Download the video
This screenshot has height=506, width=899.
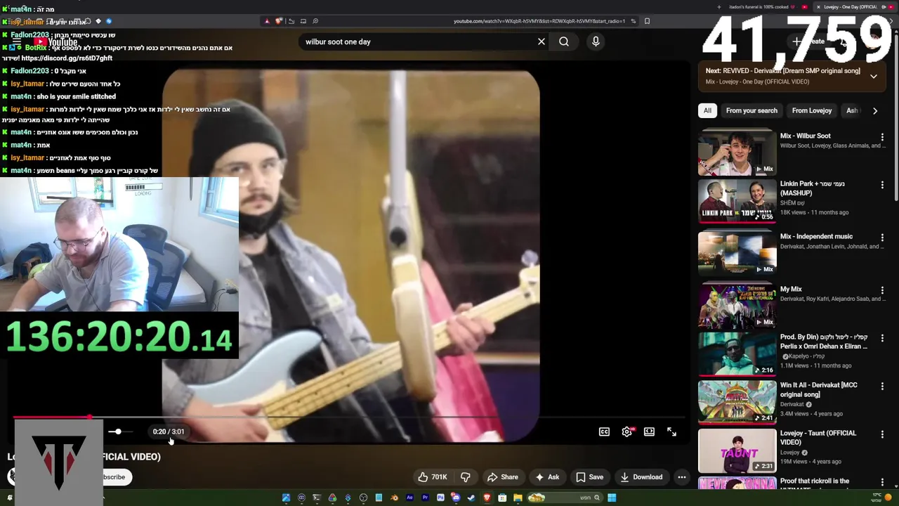641,477
